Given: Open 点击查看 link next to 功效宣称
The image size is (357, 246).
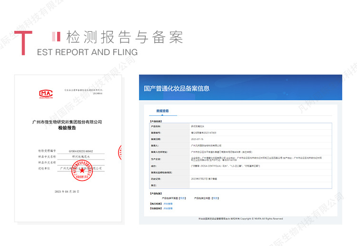Looking at the screenshot, I should coord(168,208).
